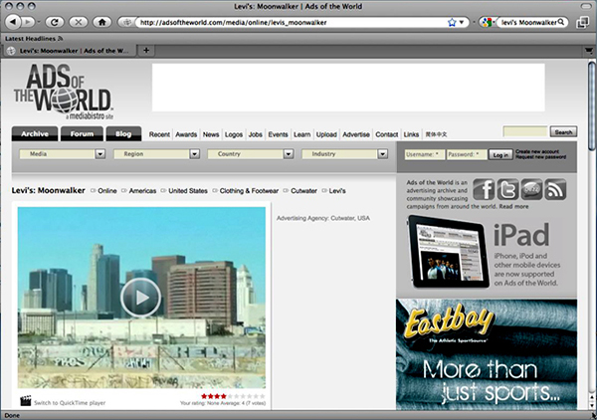Reload the page with the refresh icon
The height and width of the screenshot is (420, 597).
pyautogui.click(x=55, y=22)
